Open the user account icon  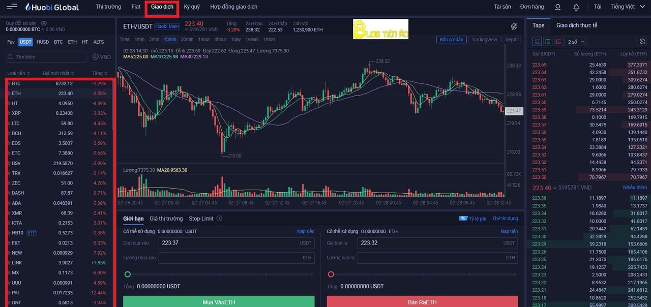click(x=558, y=7)
